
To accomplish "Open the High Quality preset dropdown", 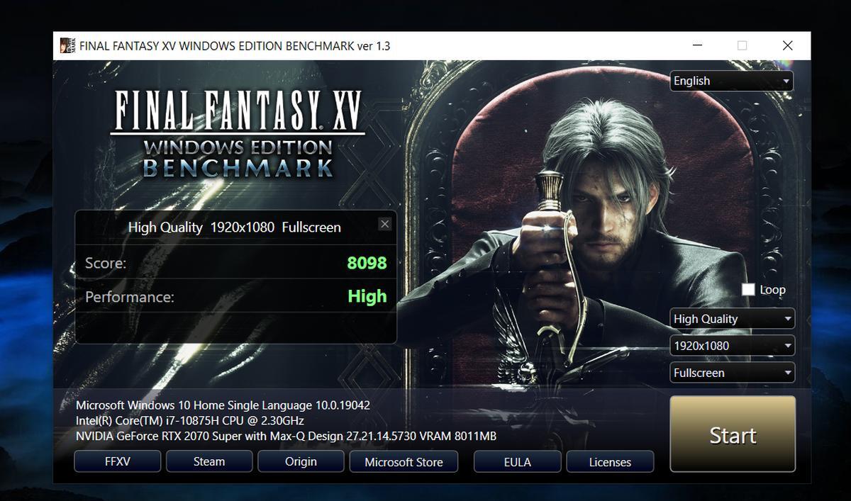I will (732, 319).
